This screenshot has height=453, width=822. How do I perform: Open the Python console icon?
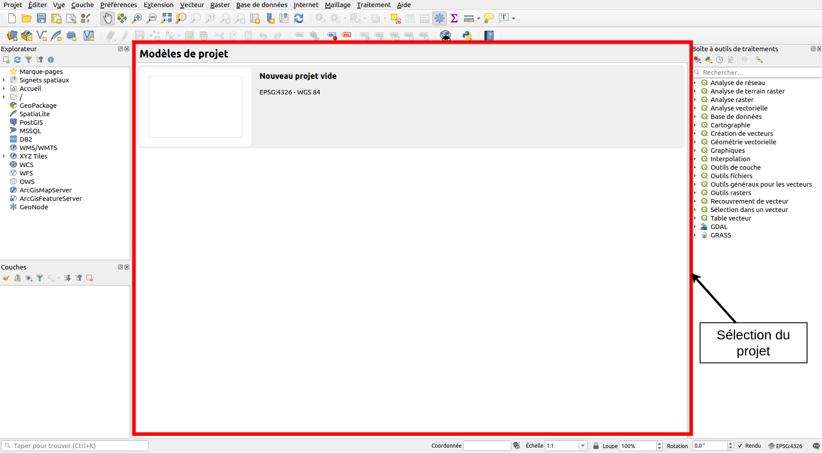point(467,36)
